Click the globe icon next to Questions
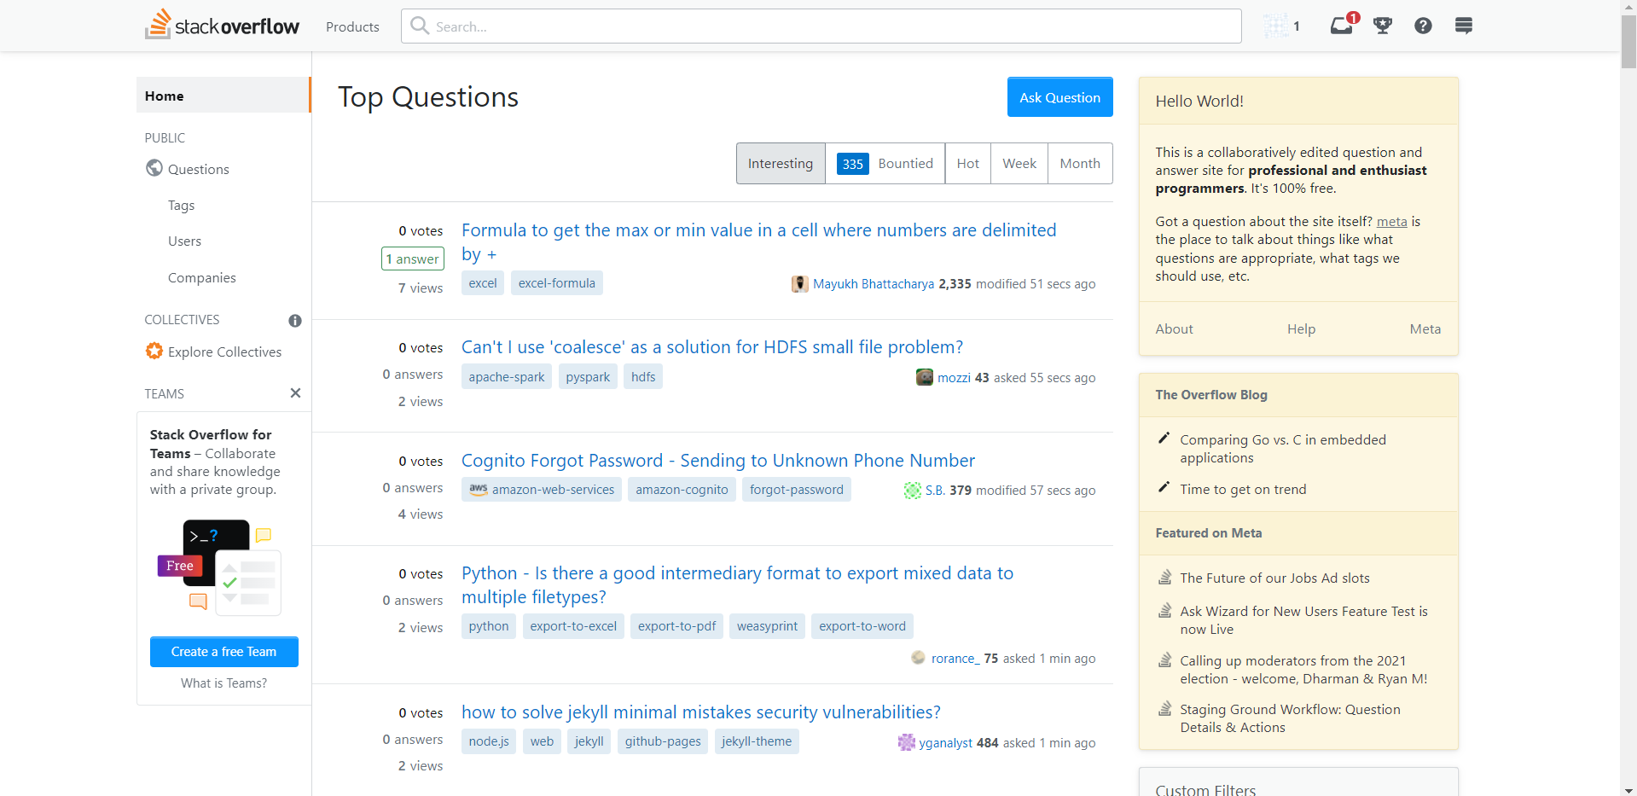The height and width of the screenshot is (796, 1637). click(x=154, y=168)
